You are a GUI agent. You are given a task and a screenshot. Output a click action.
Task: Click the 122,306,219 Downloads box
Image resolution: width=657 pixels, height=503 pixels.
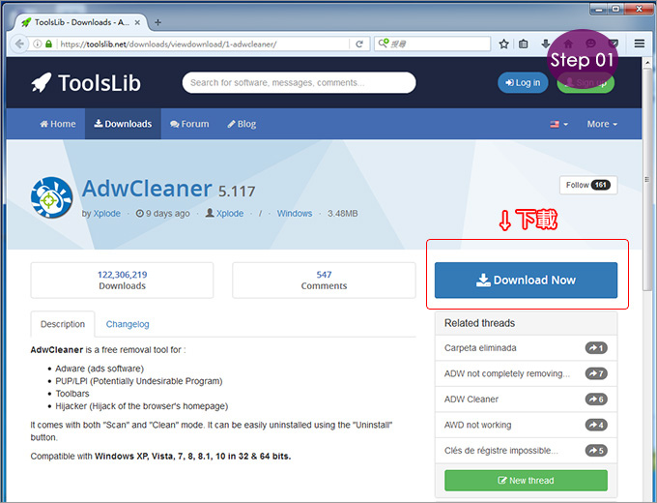(x=122, y=281)
